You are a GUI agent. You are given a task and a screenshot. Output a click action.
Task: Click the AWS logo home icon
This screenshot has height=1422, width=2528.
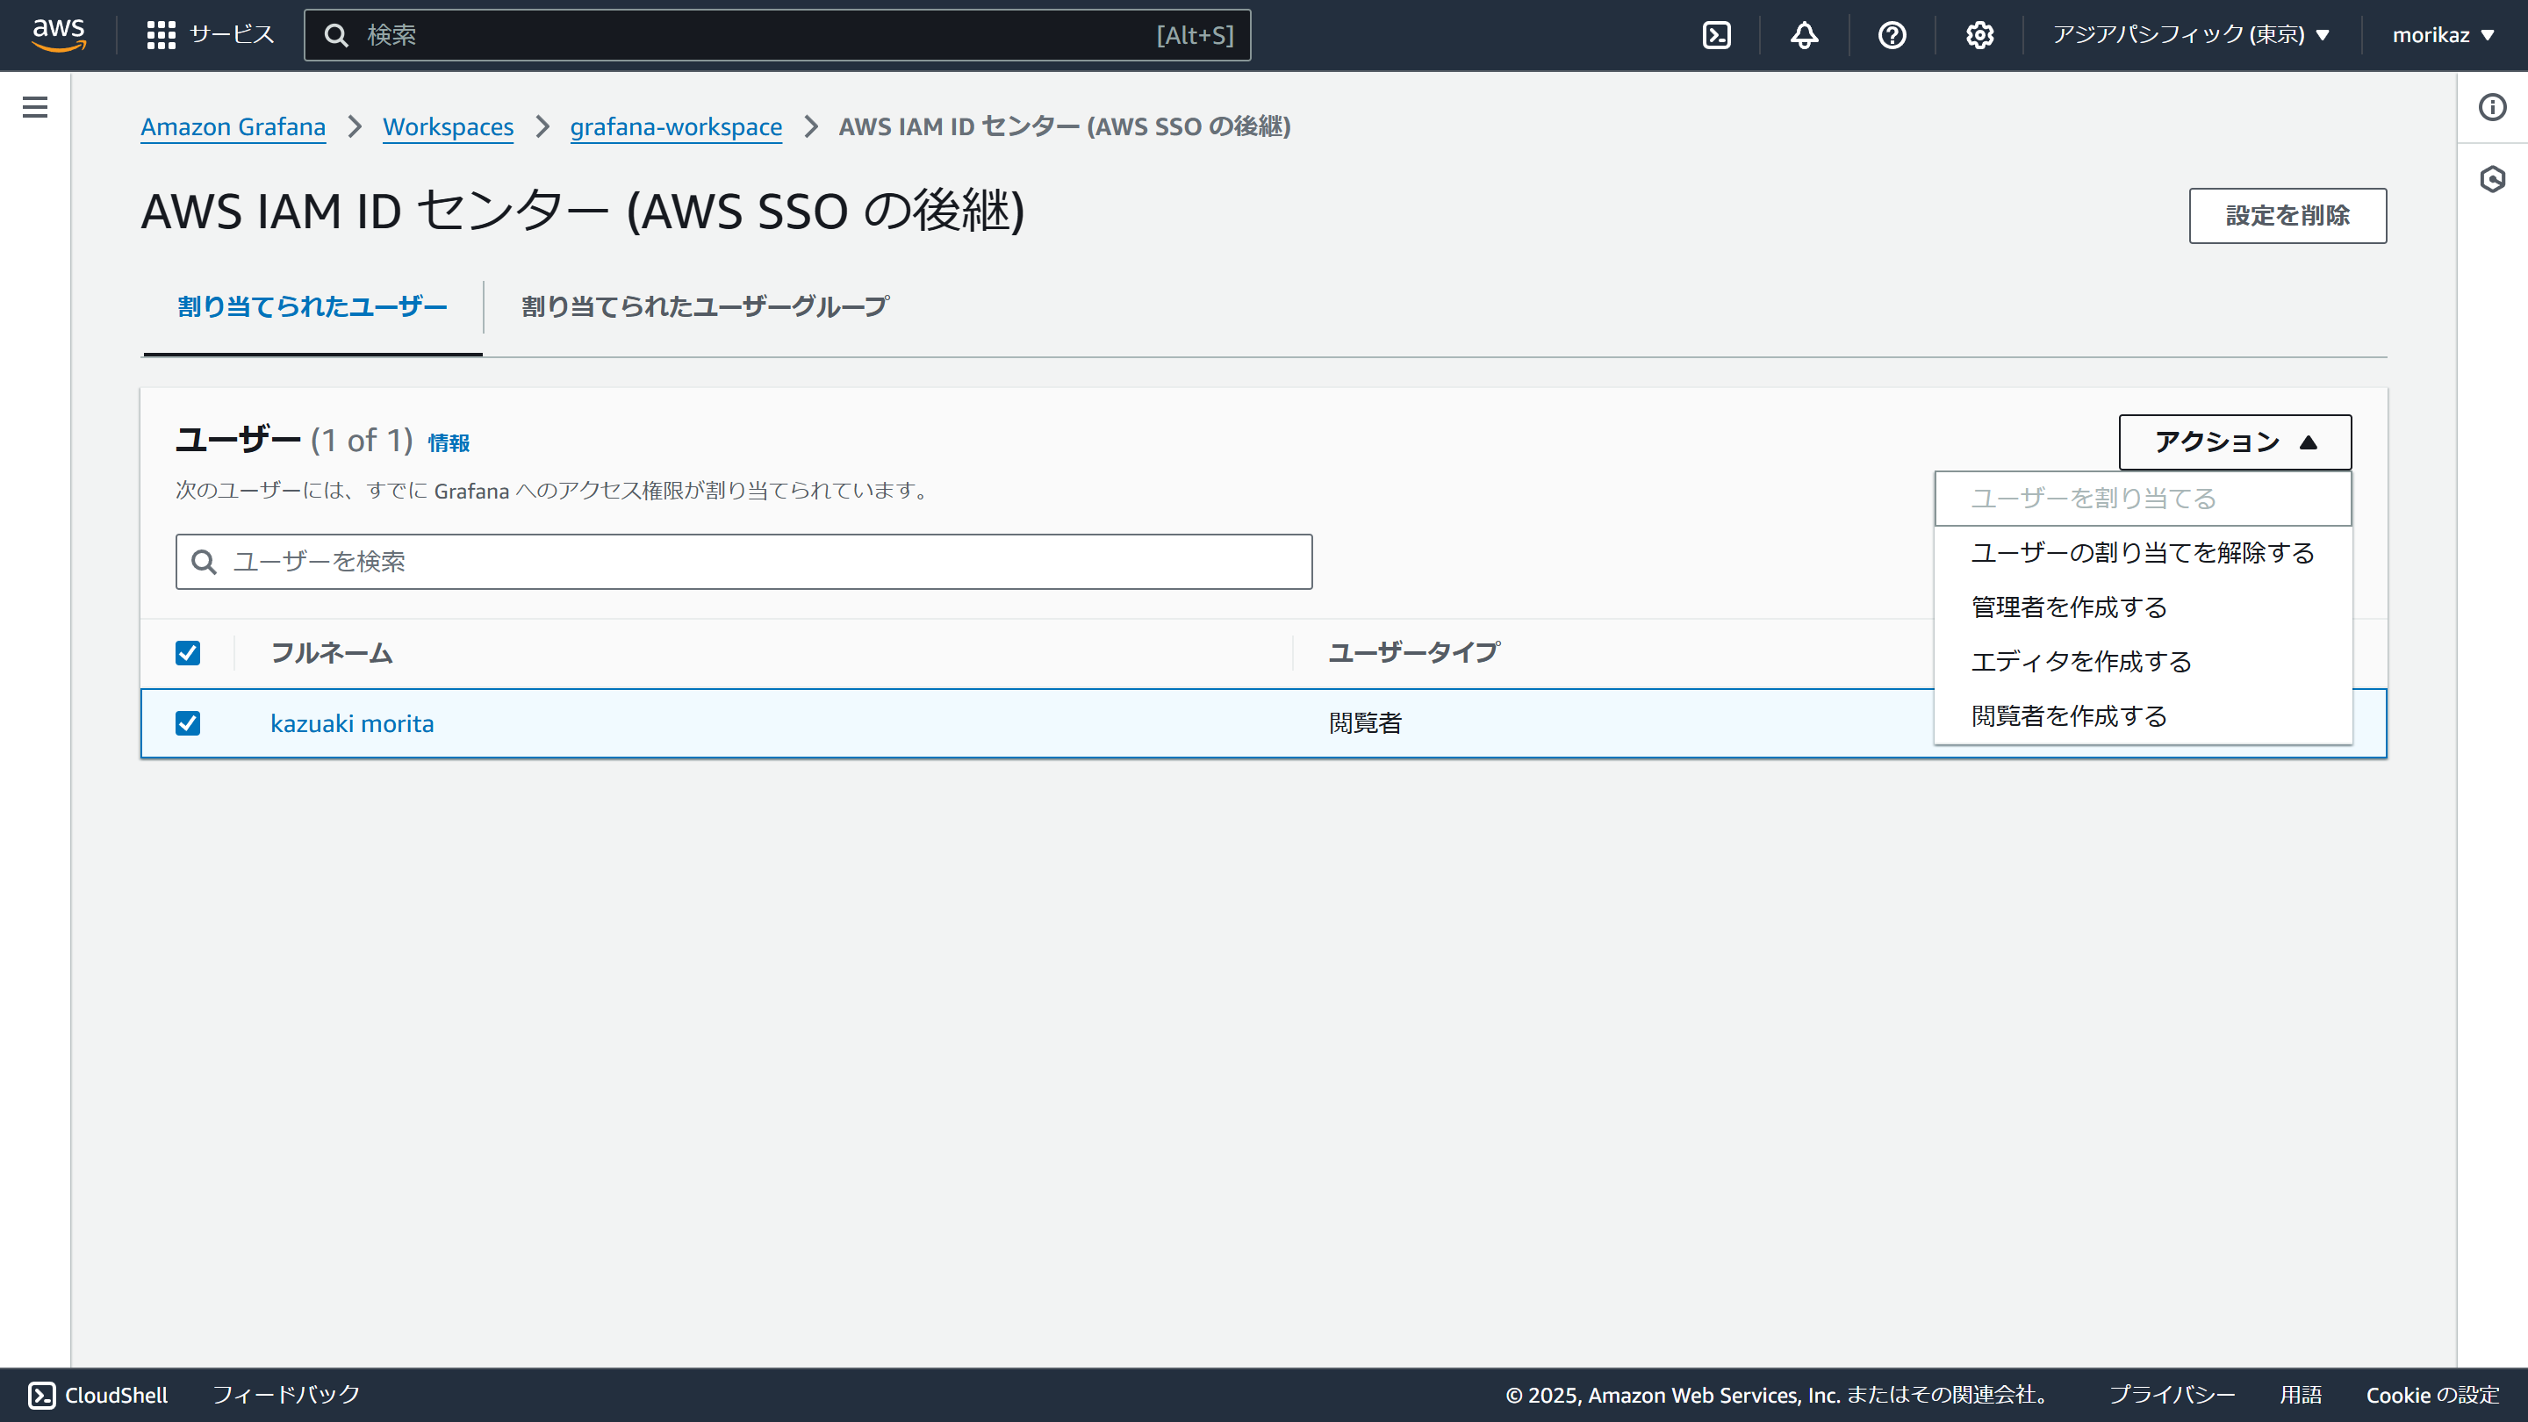coord(59,34)
